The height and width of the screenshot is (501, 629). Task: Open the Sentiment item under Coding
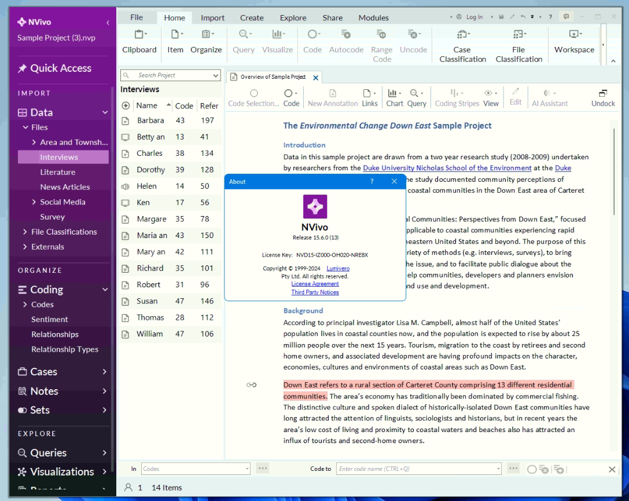point(50,319)
